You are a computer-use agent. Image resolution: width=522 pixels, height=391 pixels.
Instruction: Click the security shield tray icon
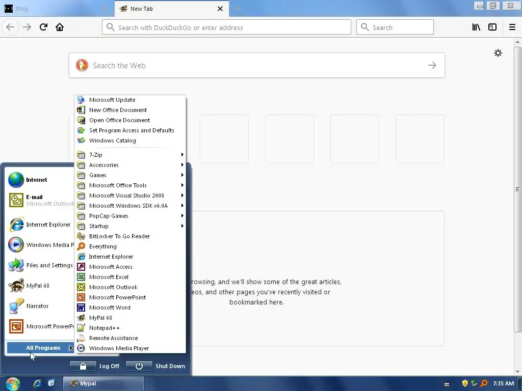[x=465, y=383]
